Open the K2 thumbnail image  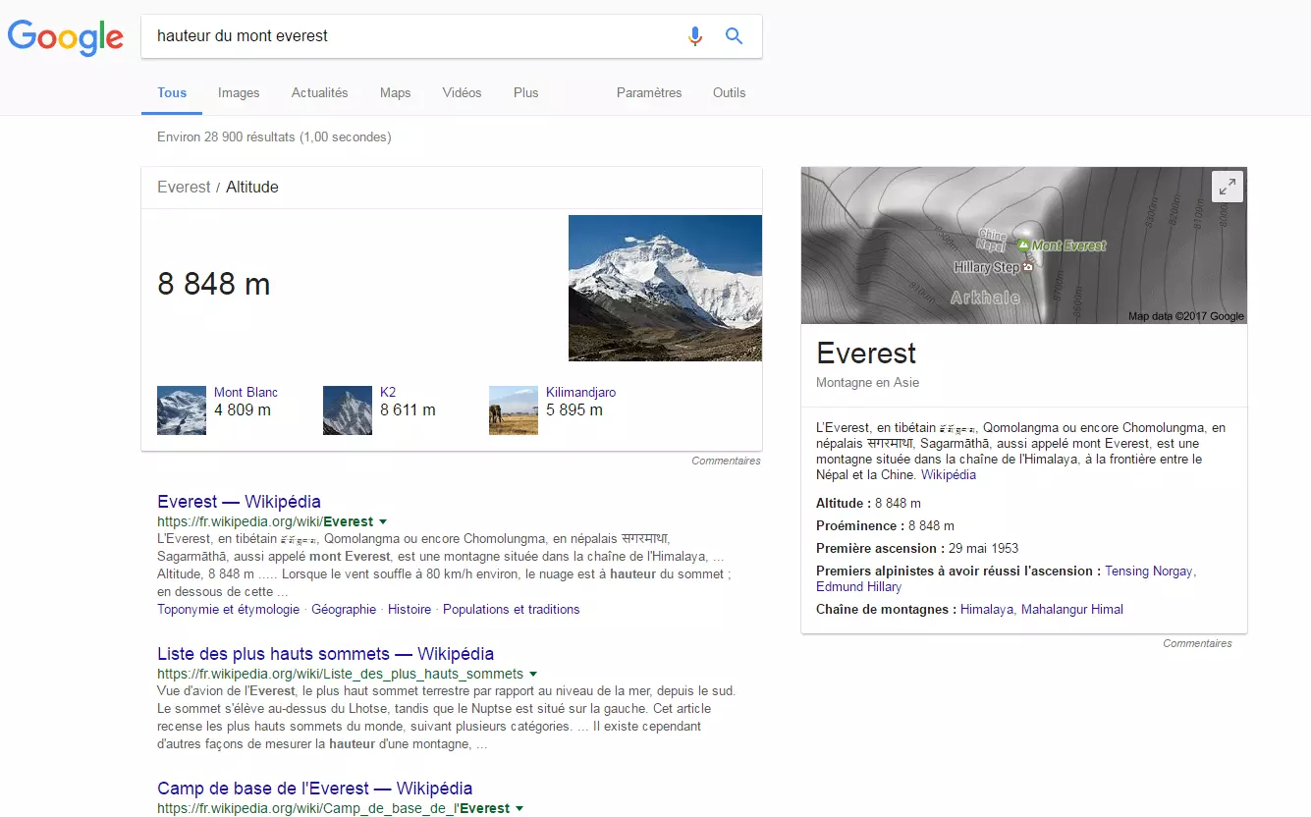click(x=348, y=410)
